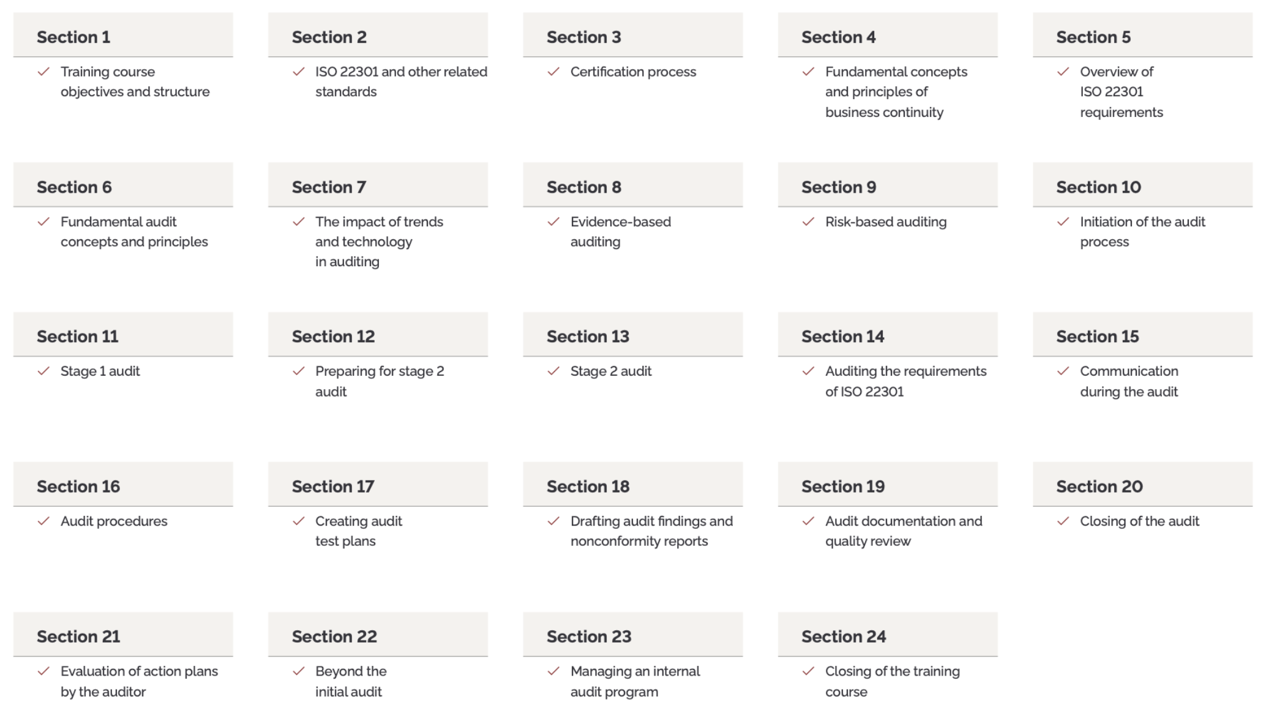Viewport: 1266px width, 716px height.
Task: Click 'Managing an internal audit program' item
Action: [x=634, y=681]
